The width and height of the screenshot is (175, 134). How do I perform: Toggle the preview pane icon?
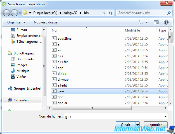pos(156,22)
